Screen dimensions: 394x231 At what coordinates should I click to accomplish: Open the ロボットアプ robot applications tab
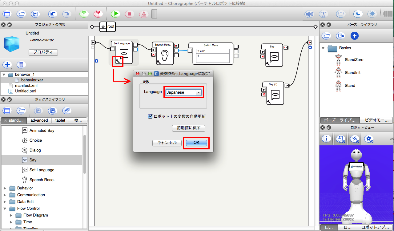pyautogui.click(x=375, y=228)
